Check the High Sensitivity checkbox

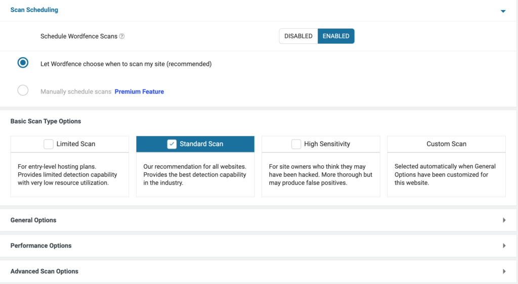(x=296, y=144)
